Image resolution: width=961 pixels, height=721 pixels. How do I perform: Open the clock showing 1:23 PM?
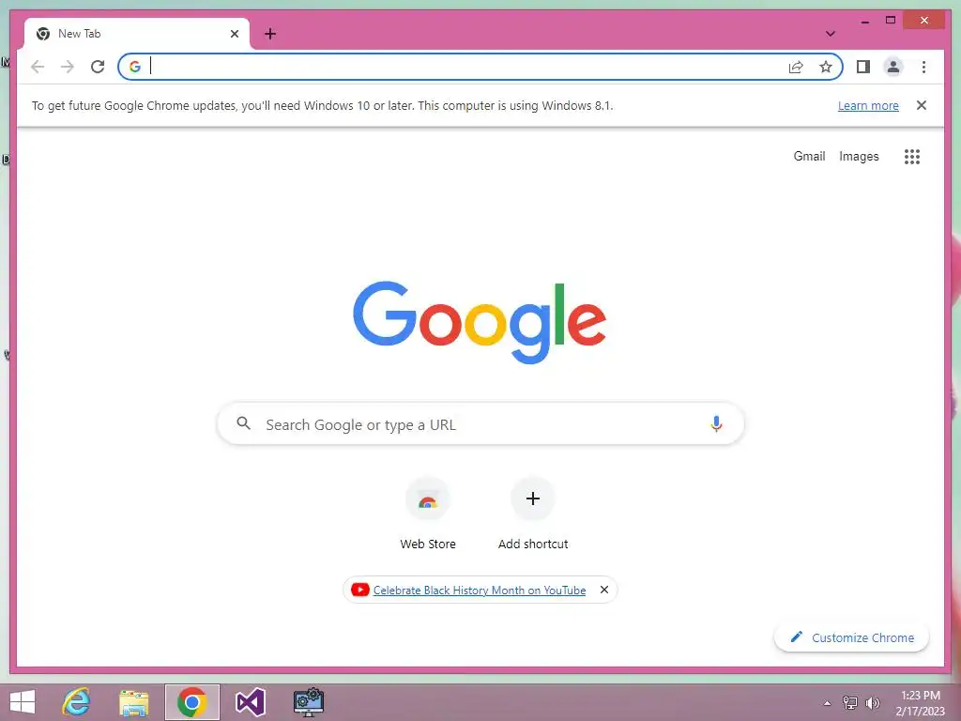click(x=920, y=703)
